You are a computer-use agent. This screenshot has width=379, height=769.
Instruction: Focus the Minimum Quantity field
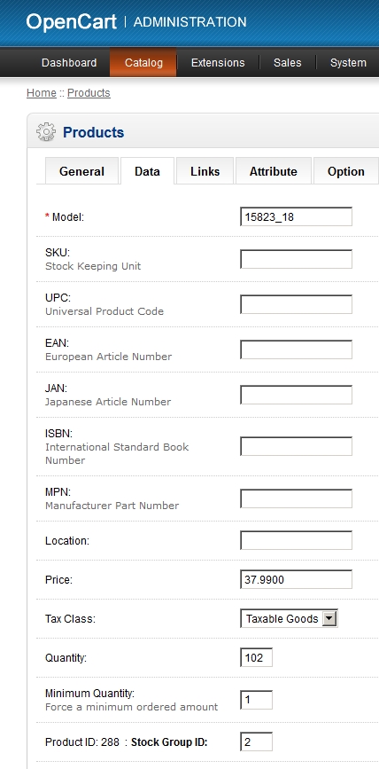pos(256,700)
